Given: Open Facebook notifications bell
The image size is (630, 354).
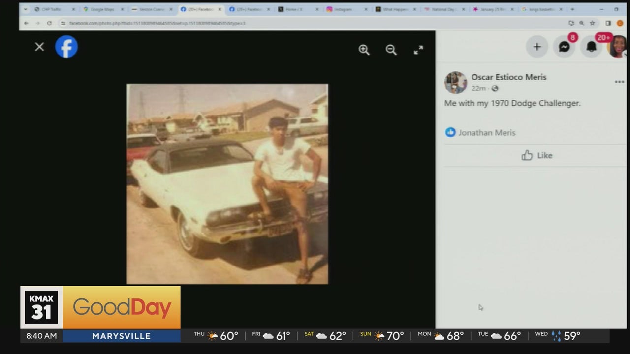Looking at the screenshot, I should pyautogui.click(x=591, y=47).
